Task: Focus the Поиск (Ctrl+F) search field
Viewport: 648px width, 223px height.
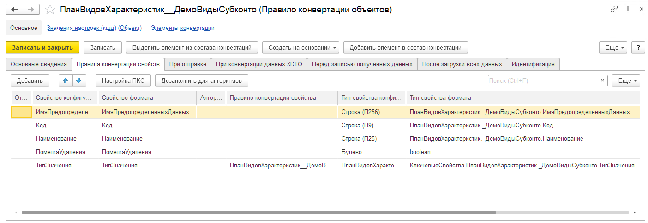Action: click(543, 80)
